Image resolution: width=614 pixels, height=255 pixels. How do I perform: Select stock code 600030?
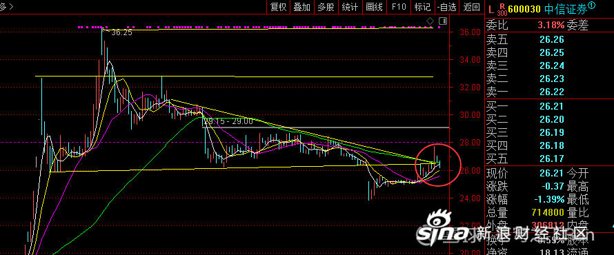point(524,9)
